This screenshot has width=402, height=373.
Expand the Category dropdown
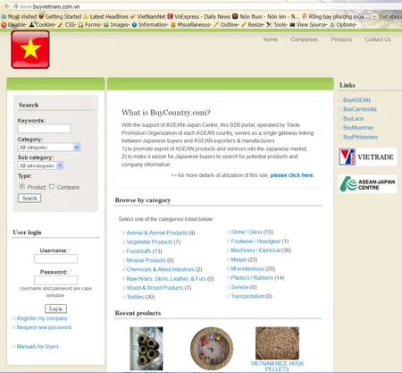[49, 148]
